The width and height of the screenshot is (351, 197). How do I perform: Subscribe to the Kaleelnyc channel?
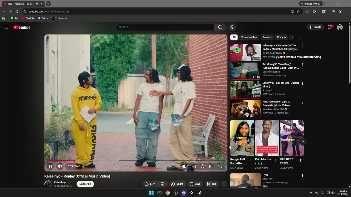click(x=85, y=184)
